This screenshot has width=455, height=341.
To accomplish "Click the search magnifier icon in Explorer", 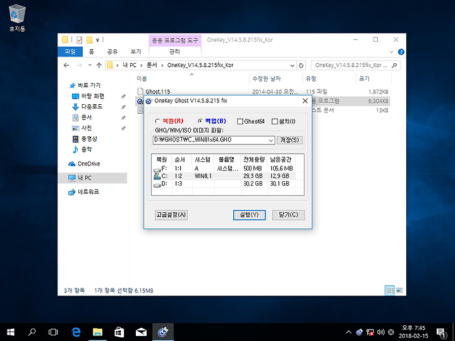I will click(394, 66).
